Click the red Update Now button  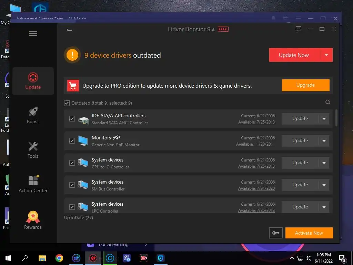coord(294,55)
